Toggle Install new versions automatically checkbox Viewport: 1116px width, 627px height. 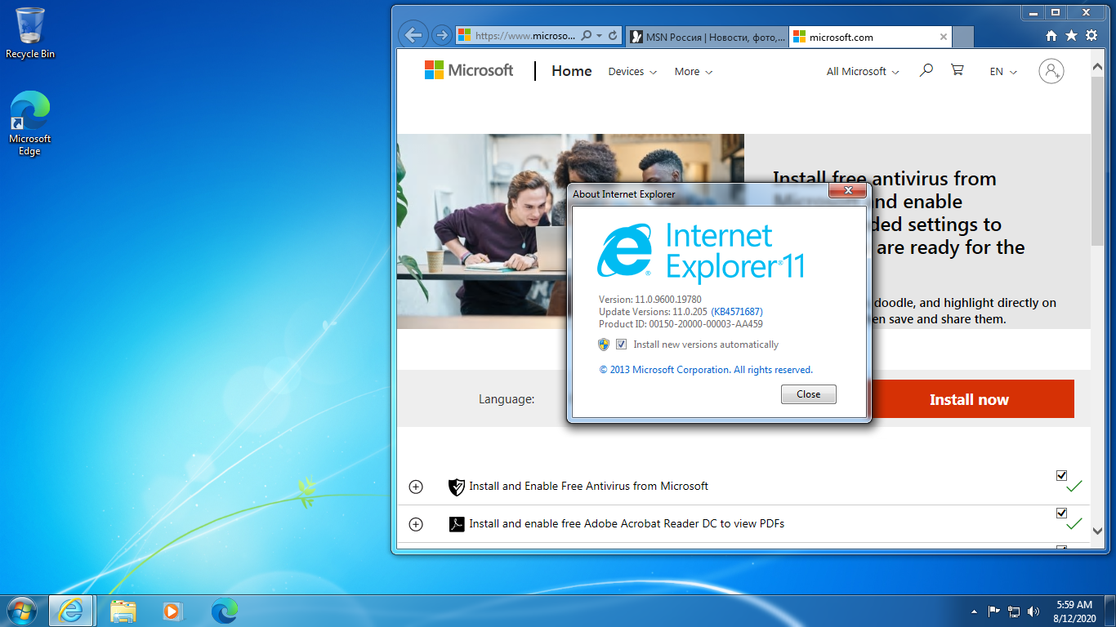(x=622, y=345)
